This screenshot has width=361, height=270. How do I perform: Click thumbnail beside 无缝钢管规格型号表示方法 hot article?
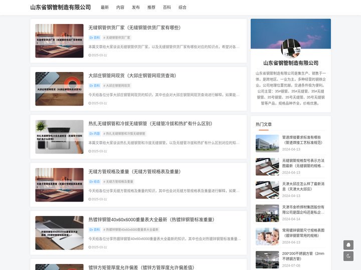[x=267, y=166]
